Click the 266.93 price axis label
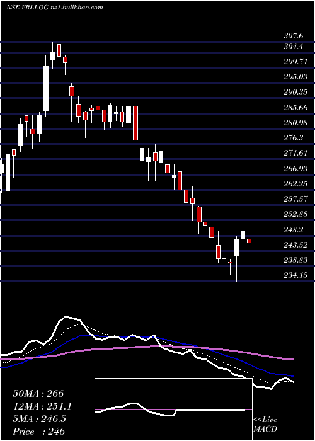This screenshot has height=441, width=315. point(295,168)
